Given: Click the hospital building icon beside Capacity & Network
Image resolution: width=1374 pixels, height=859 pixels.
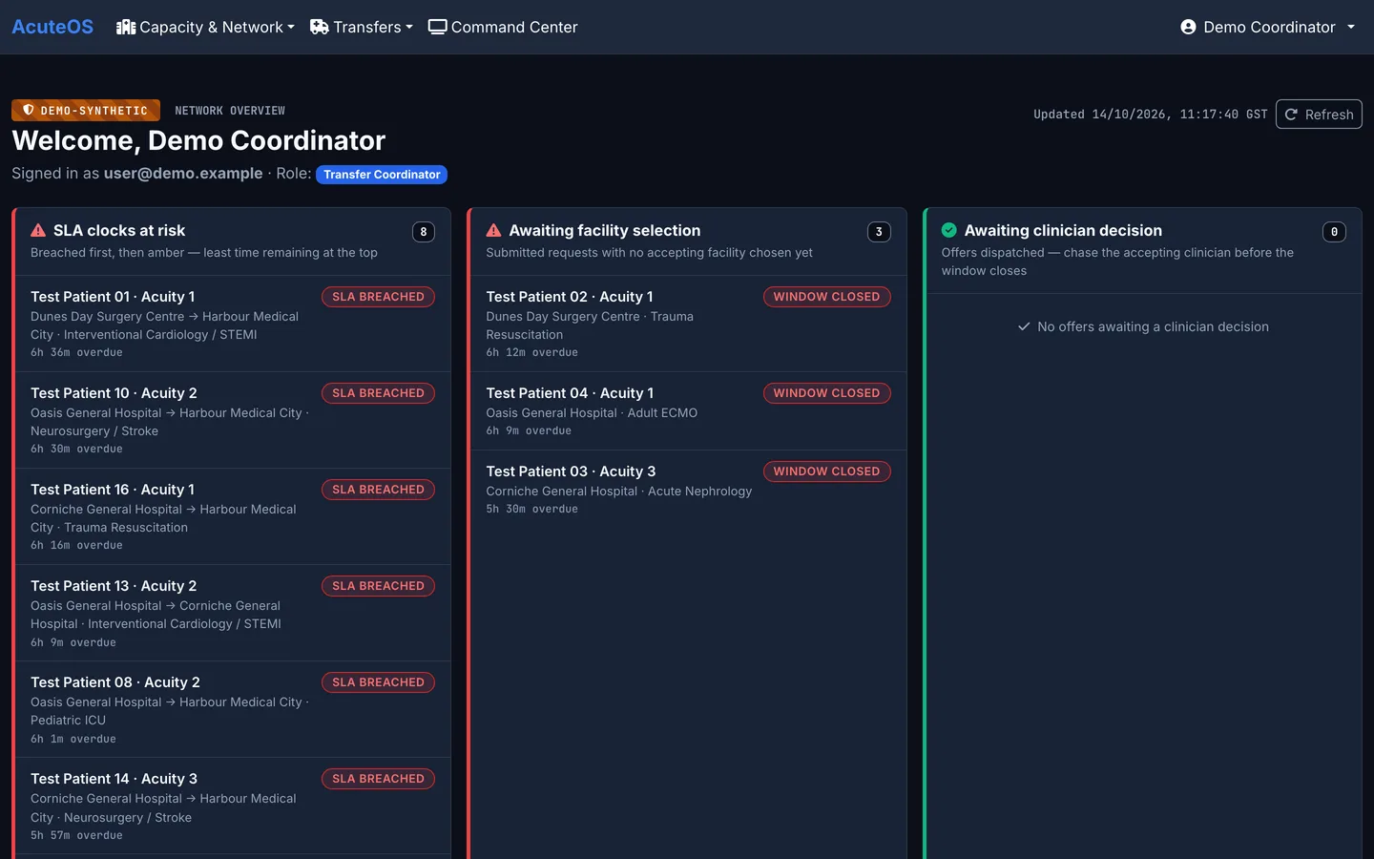Looking at the screenshot, I should tap(126, 27).
